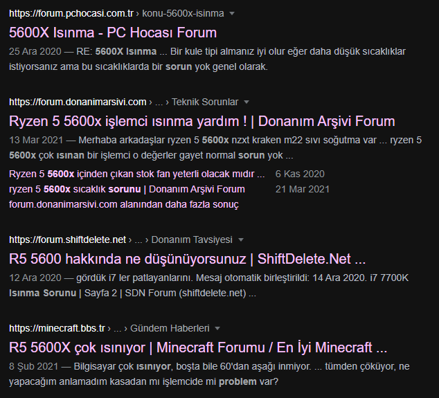Open 'R5 5600X çok ısınıyor' Minecraft Forumu result
Image resolution: width=439 pixels, height=398 pixels.
click(198, 347)
